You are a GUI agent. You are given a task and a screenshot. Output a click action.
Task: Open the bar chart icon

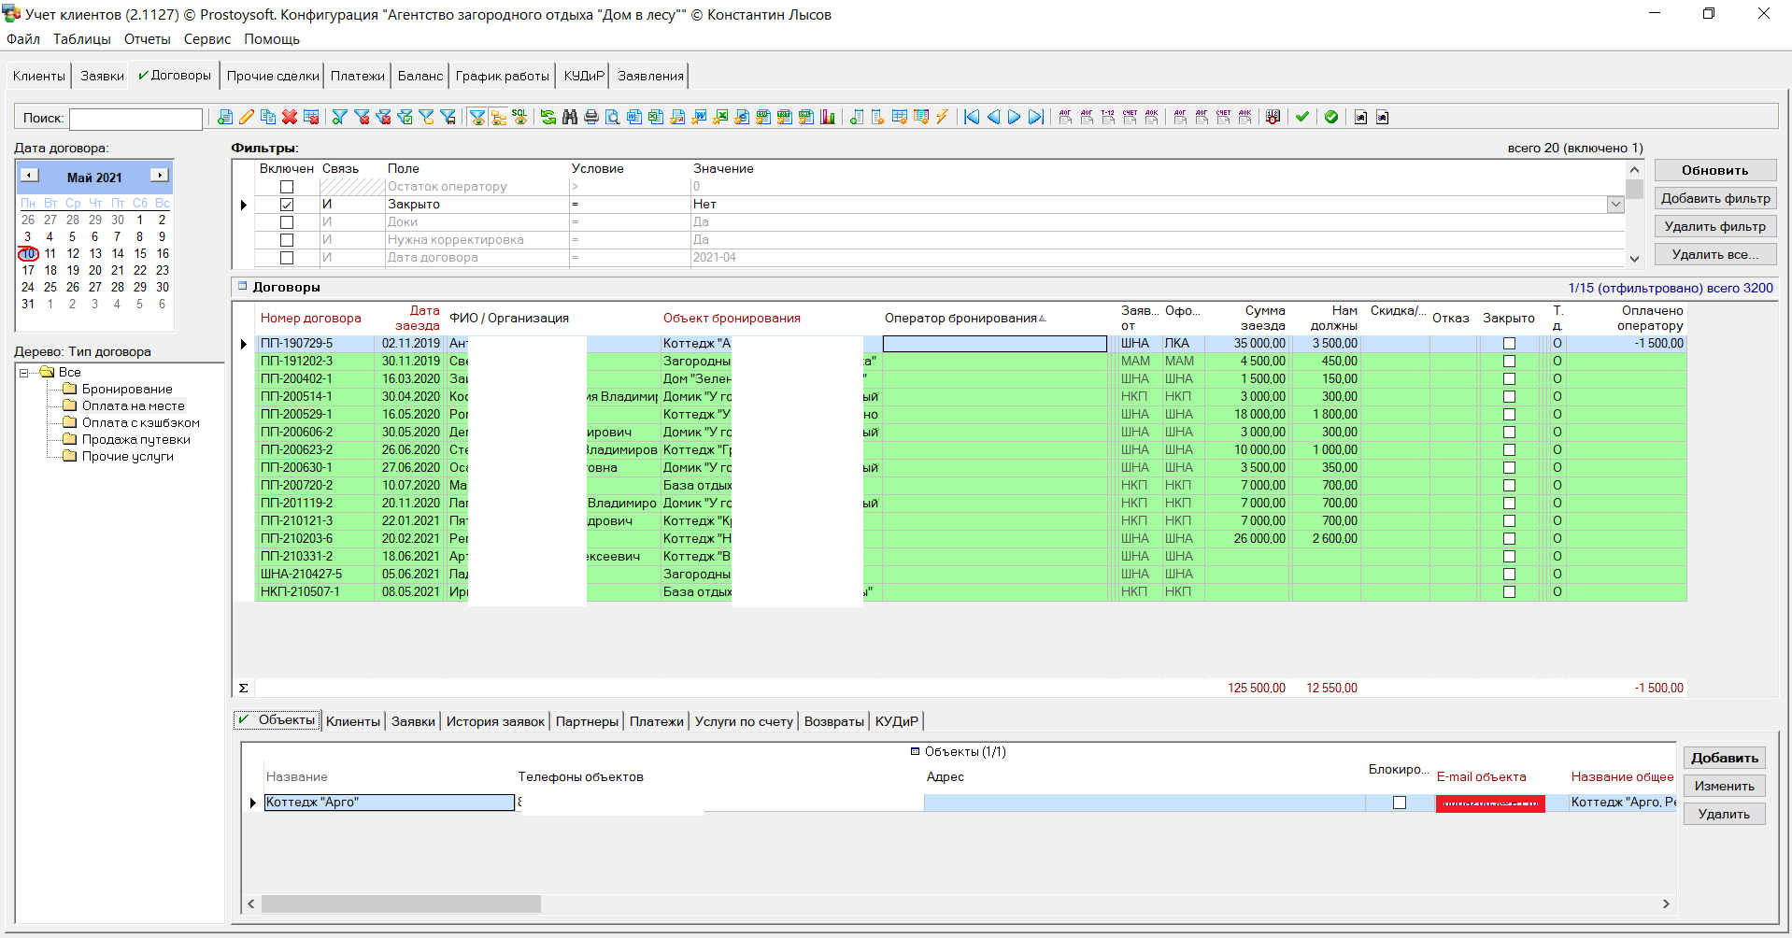[x=827, y=117]
